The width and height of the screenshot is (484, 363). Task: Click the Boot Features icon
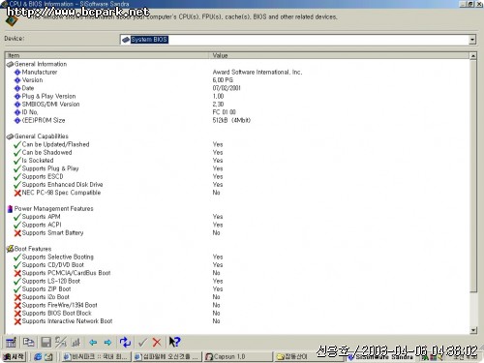point(10,249)
